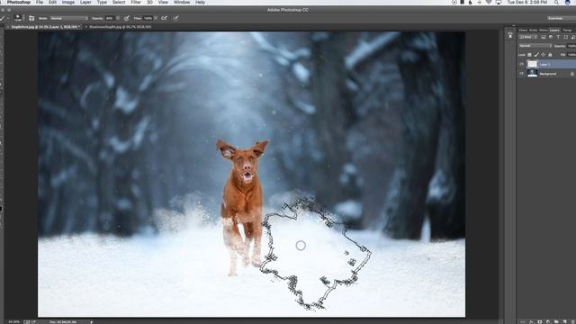
Task: Open the 3D menu
Action: pos(150,2)
